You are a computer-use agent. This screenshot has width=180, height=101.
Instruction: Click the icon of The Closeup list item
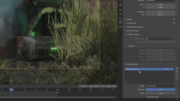(126, 69)
